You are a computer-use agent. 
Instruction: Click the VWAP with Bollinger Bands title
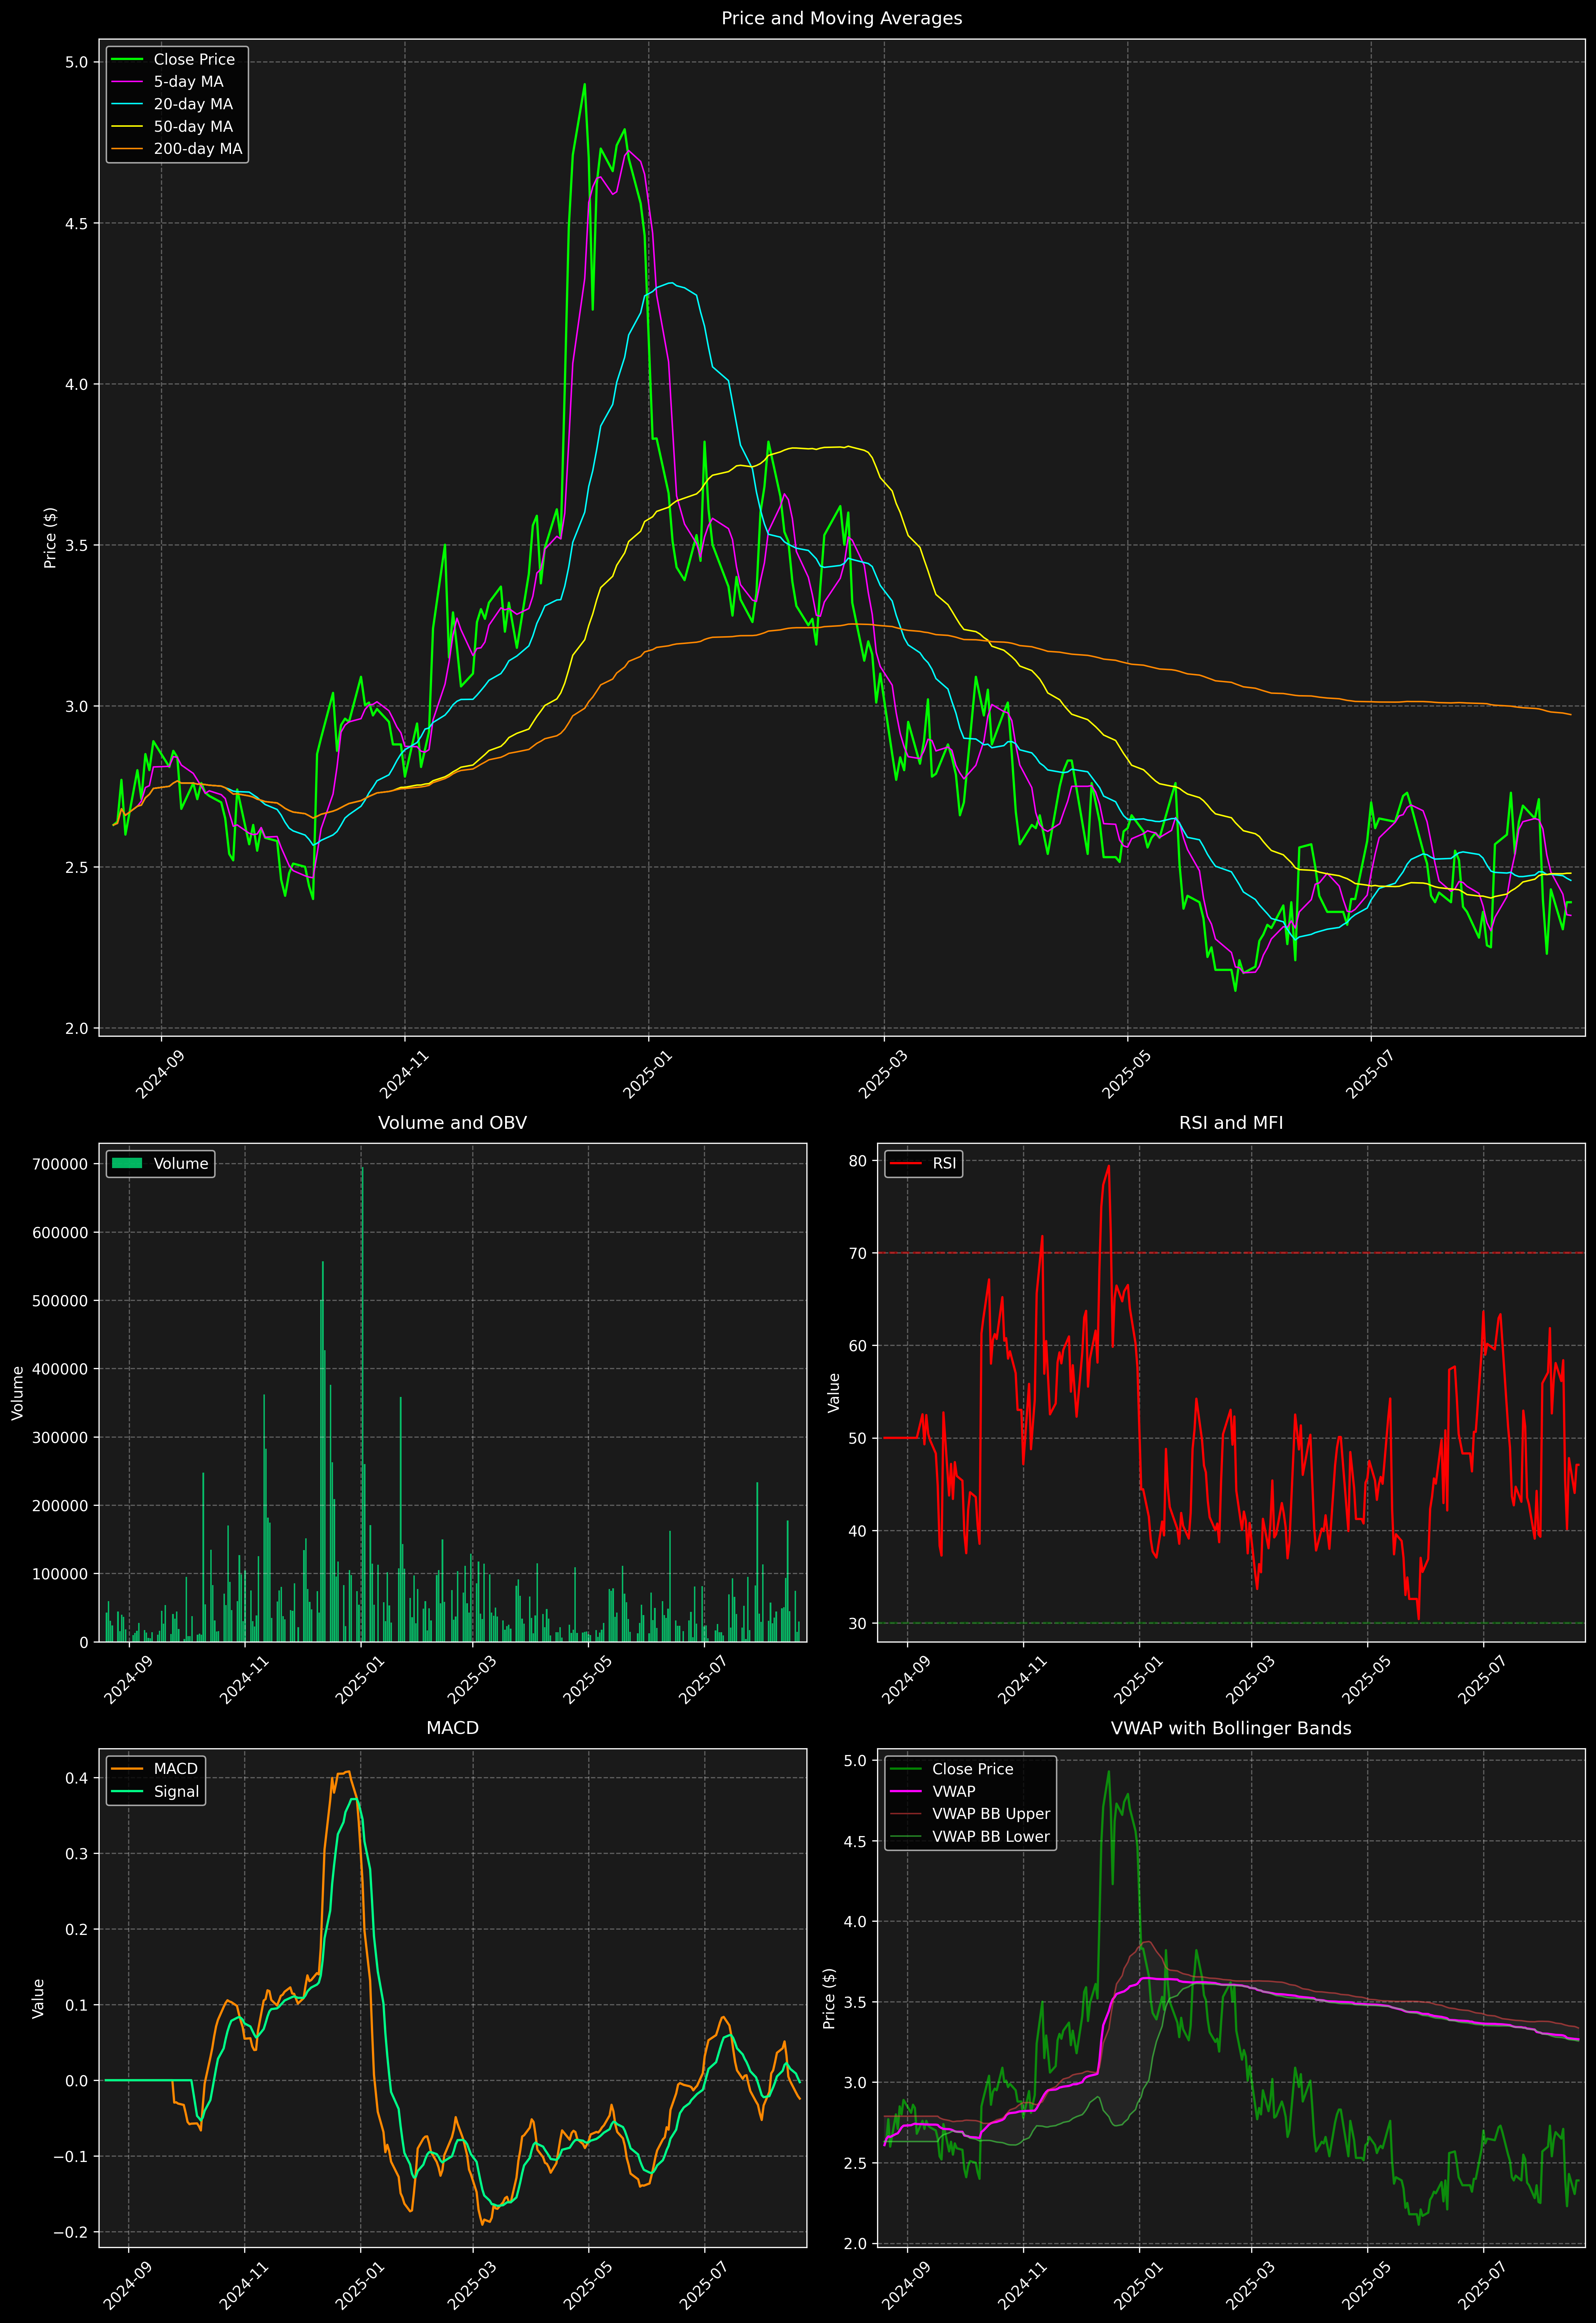1230,1728
